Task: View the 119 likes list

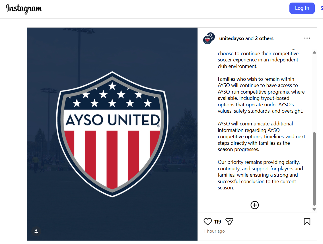Action: coord(218,222)
